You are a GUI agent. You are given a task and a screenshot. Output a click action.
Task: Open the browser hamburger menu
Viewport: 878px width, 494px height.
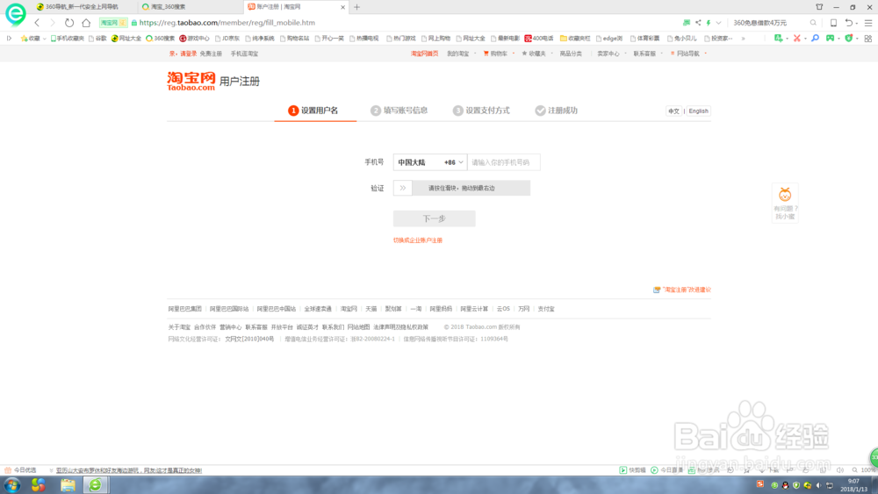868,23
